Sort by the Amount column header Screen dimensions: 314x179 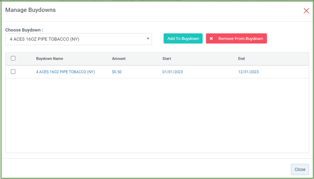point(119,58)
